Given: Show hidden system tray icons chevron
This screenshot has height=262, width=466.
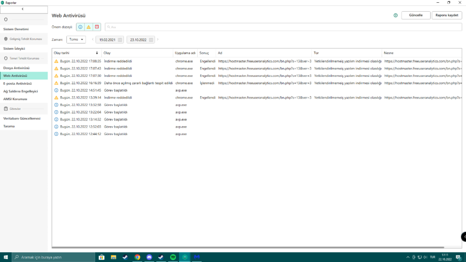Looking at the screenshot, I should pyautogui.click(x=408, y=257).
